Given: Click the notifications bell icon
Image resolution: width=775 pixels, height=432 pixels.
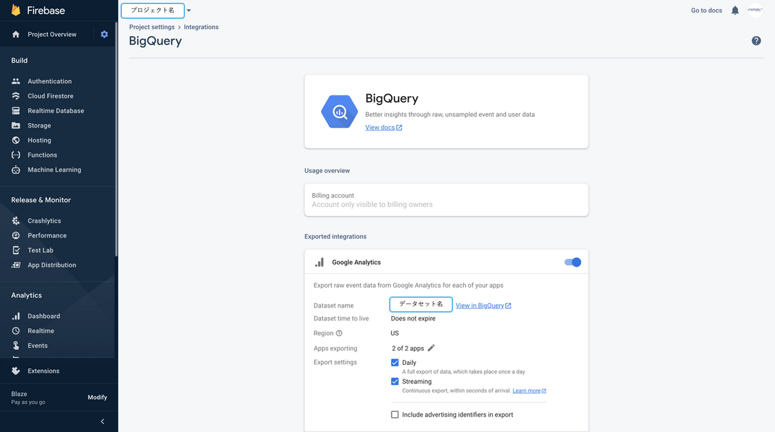Looking at the screenshot, I should click(x=735, y=10).
